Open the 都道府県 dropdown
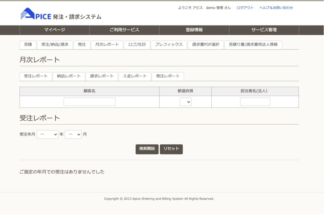 click(x=185, y=102)
